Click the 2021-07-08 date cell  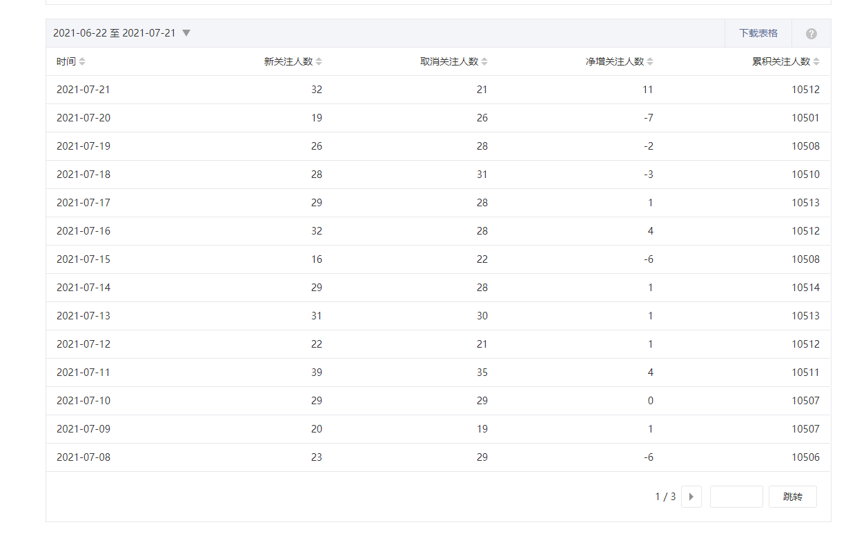coord(83,457)
